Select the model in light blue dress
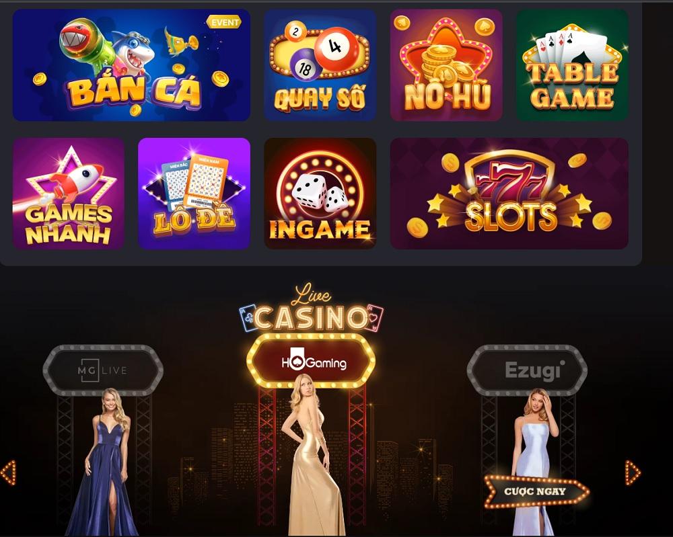673x537 pixels. (x=534, y=462)
